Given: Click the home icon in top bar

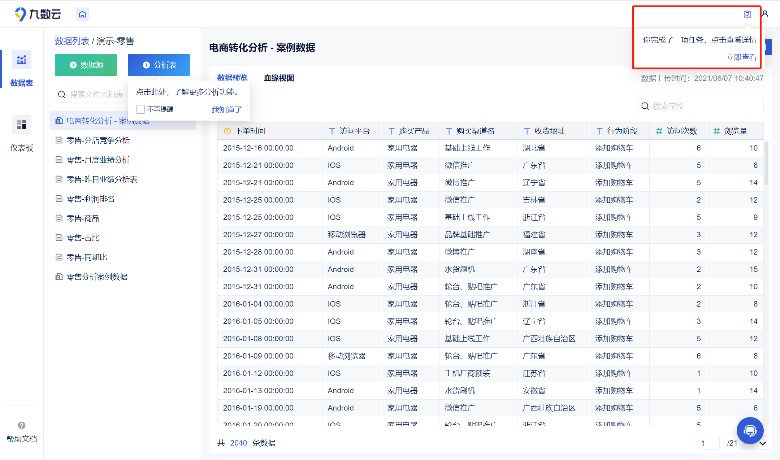Looking at the screenshot, I should pyautogui.click(x=82, y=14).
